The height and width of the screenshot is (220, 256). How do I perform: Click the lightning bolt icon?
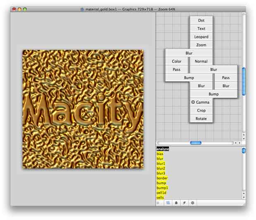[x=184, y=203]
